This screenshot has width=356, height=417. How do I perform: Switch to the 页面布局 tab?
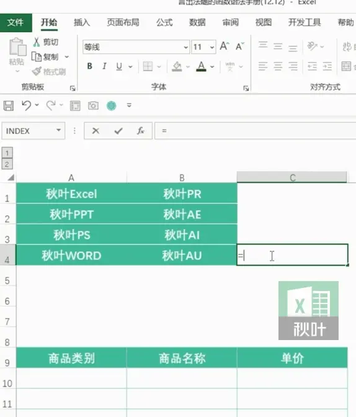[123, 22]
